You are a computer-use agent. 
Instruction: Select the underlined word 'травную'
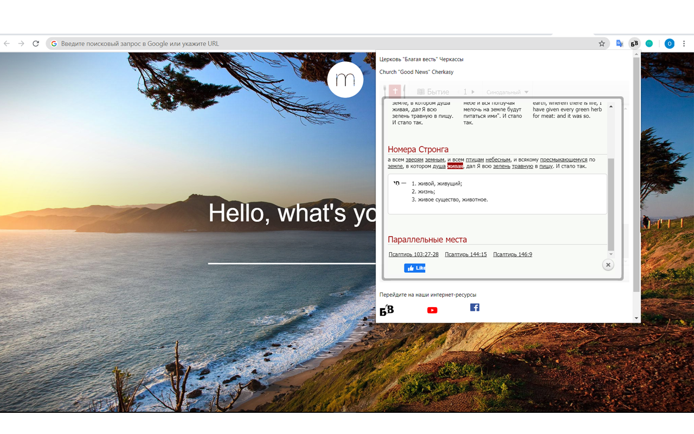pyautogui.click(x=523, y=166)
